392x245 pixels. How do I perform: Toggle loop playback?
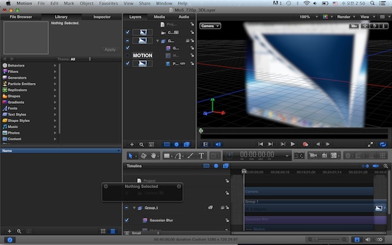[x=383, y=144]
